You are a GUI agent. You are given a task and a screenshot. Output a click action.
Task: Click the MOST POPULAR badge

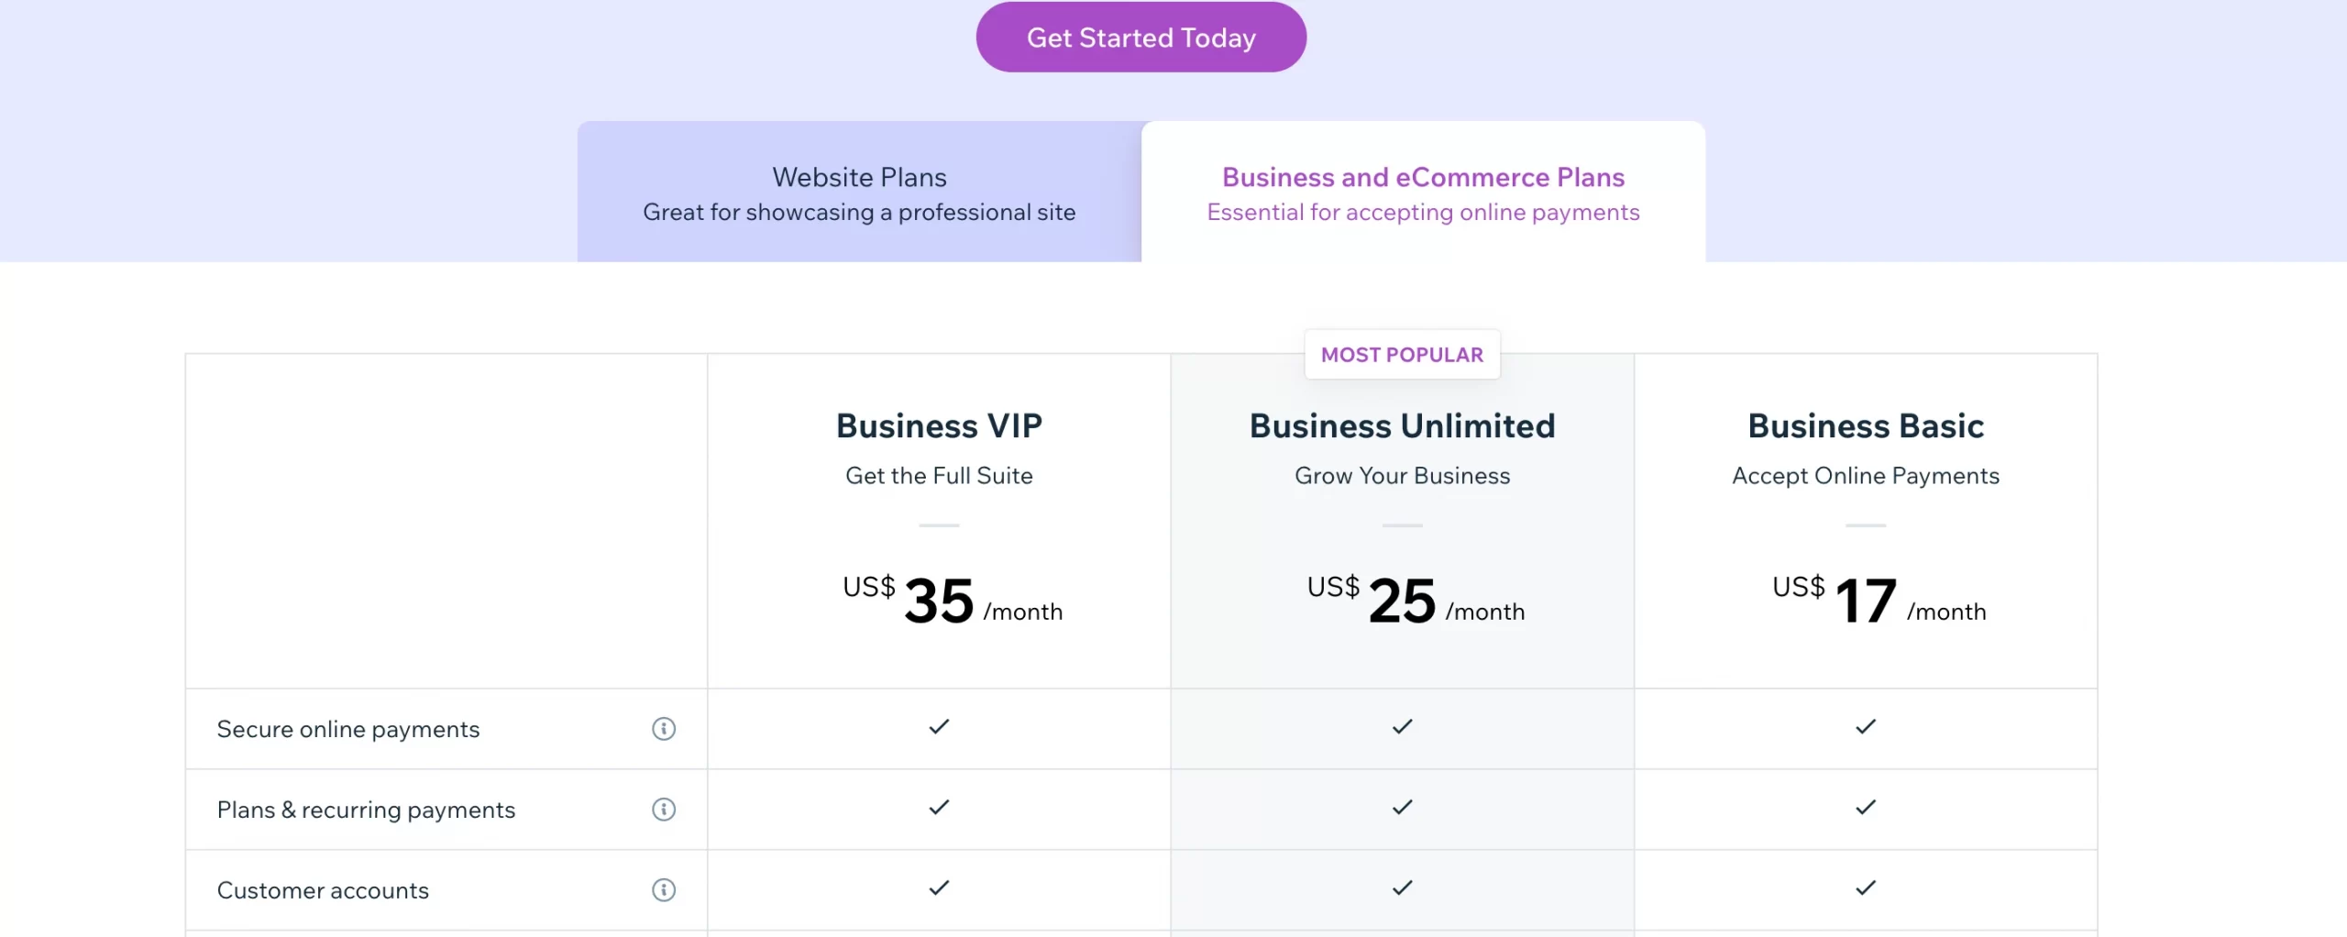point(1402,355)
